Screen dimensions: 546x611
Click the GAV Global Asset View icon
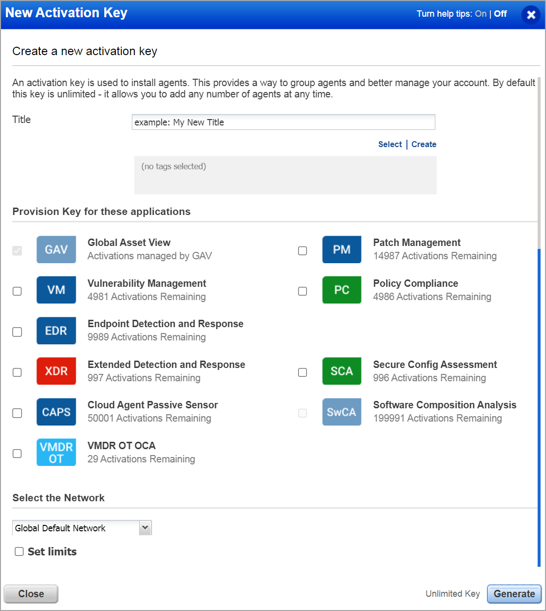[56, 249]
